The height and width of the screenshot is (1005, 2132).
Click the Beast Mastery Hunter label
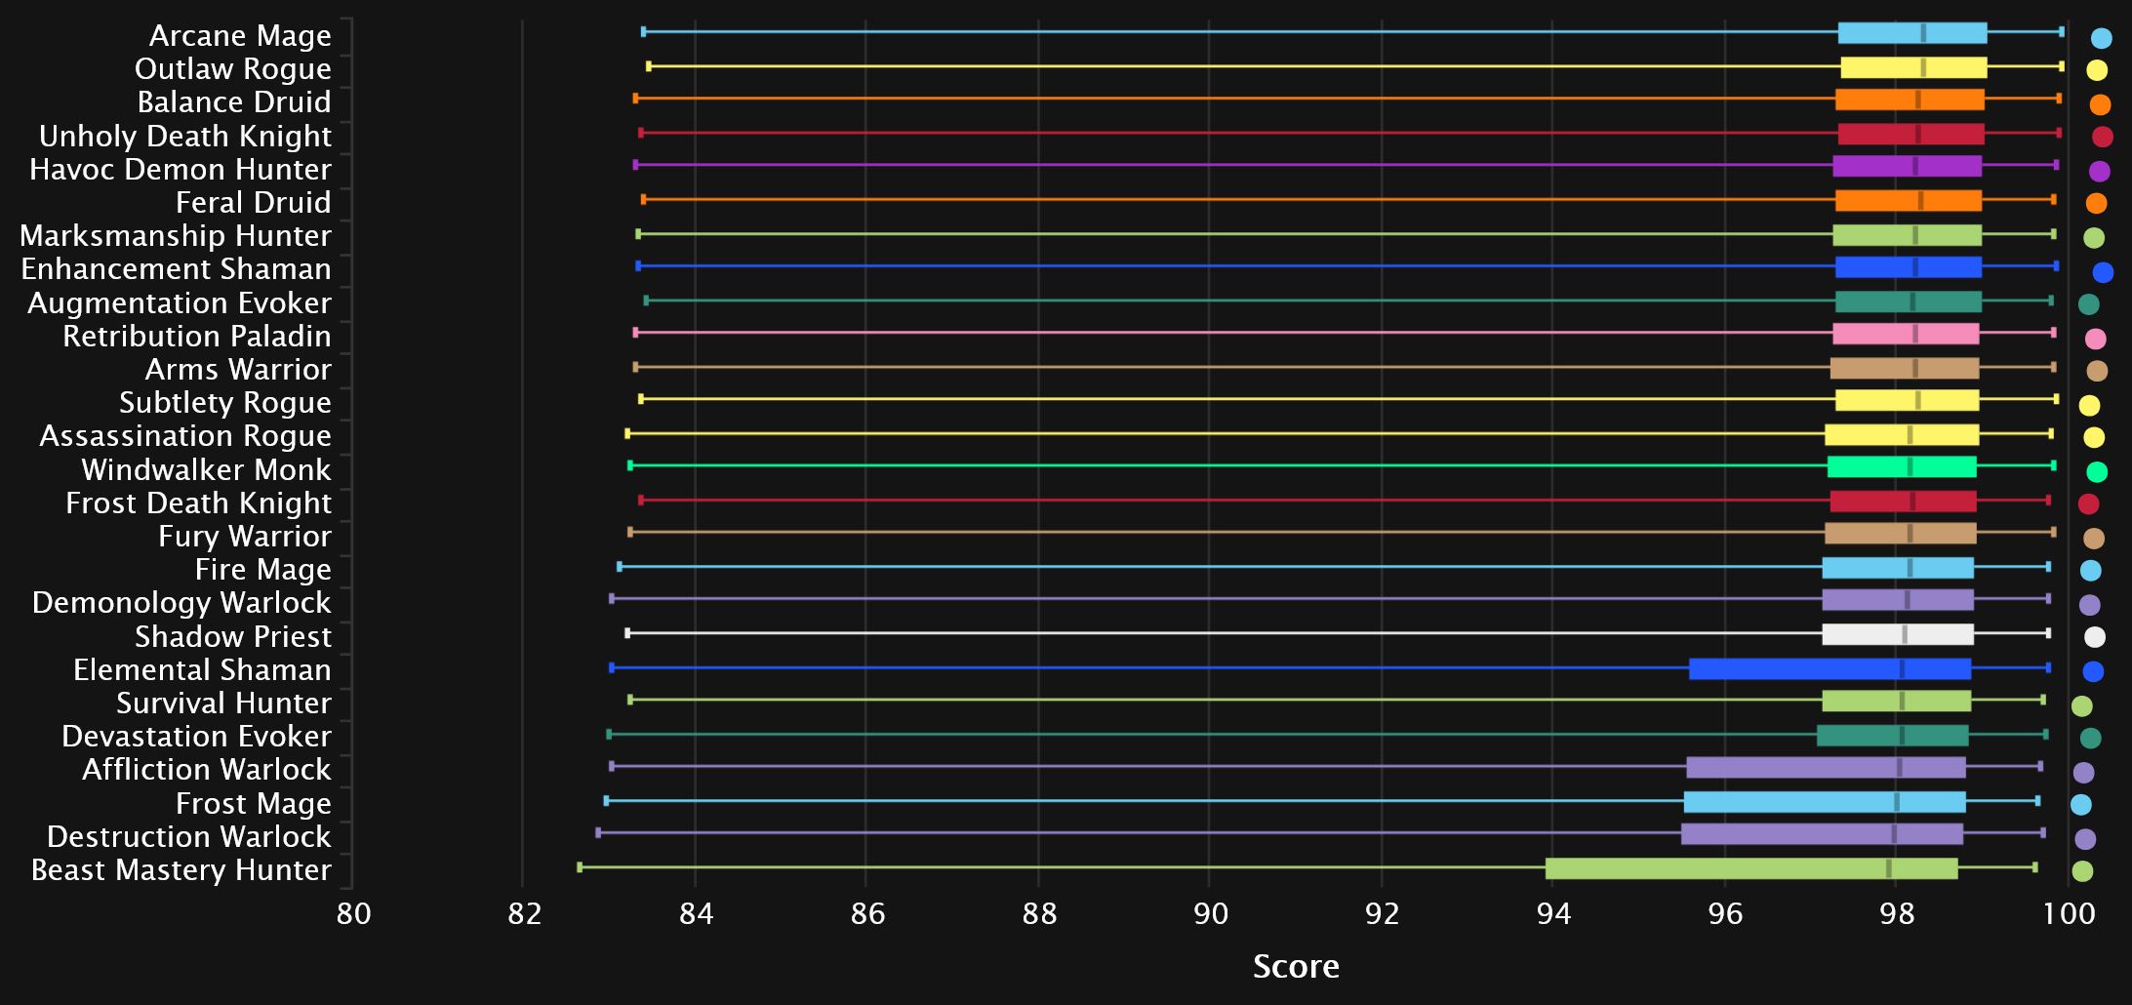181,870
